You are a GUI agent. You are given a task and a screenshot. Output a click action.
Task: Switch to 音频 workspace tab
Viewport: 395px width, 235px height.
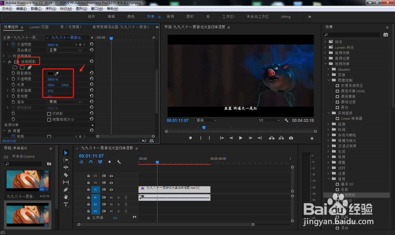pyautogui.click(x=170, y=17)
